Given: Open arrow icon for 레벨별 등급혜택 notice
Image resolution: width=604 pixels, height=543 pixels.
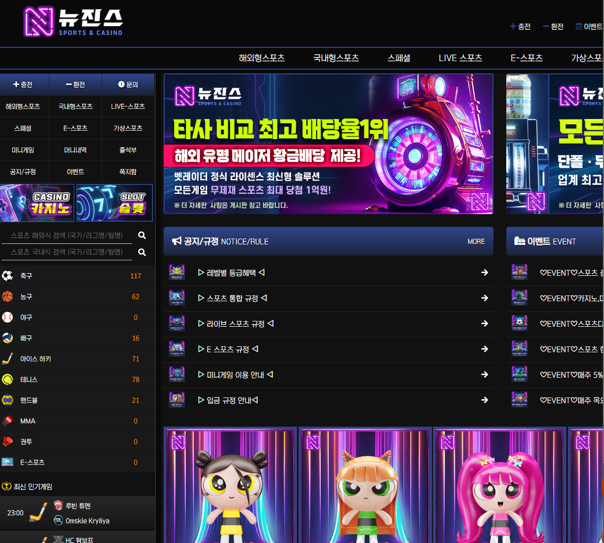Looking at the screenshot, I should (x=484, y=273).
